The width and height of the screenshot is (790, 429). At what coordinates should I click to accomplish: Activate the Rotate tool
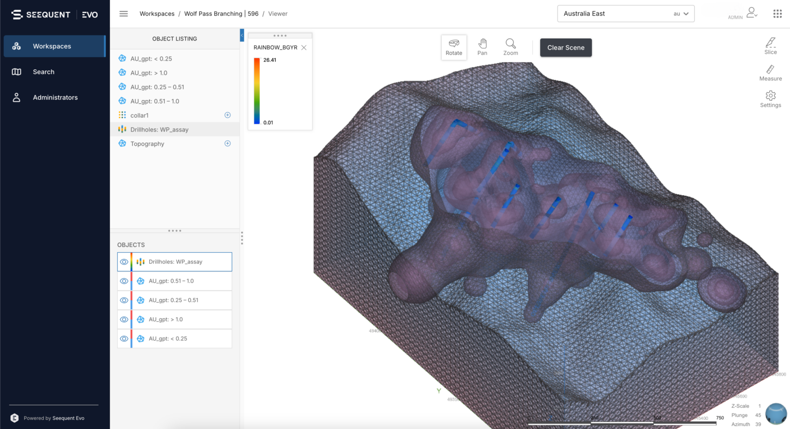[x=454, y=47]
